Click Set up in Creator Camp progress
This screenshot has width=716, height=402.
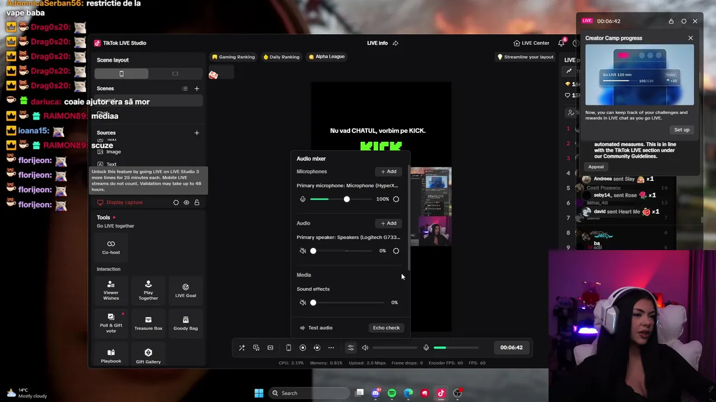click(681, 130)
